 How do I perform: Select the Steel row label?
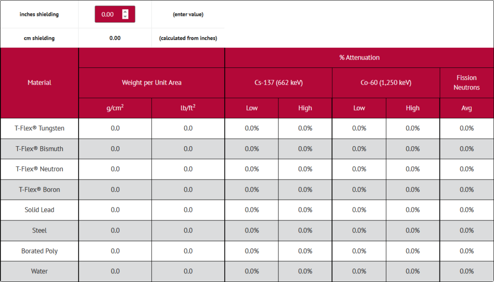pyautogui.click(x=40, y=231)
